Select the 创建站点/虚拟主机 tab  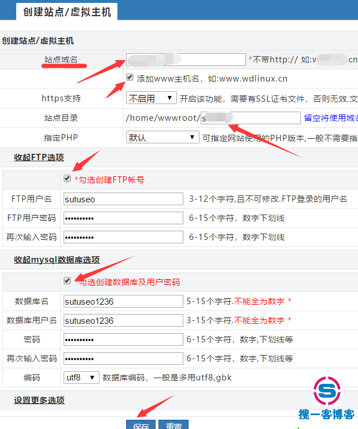pos(67,12)
